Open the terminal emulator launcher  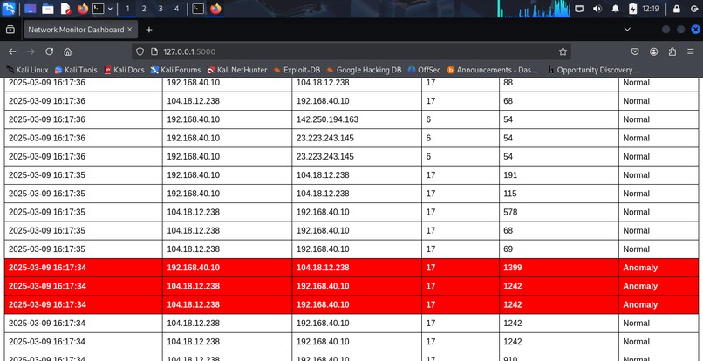[99, 9]
